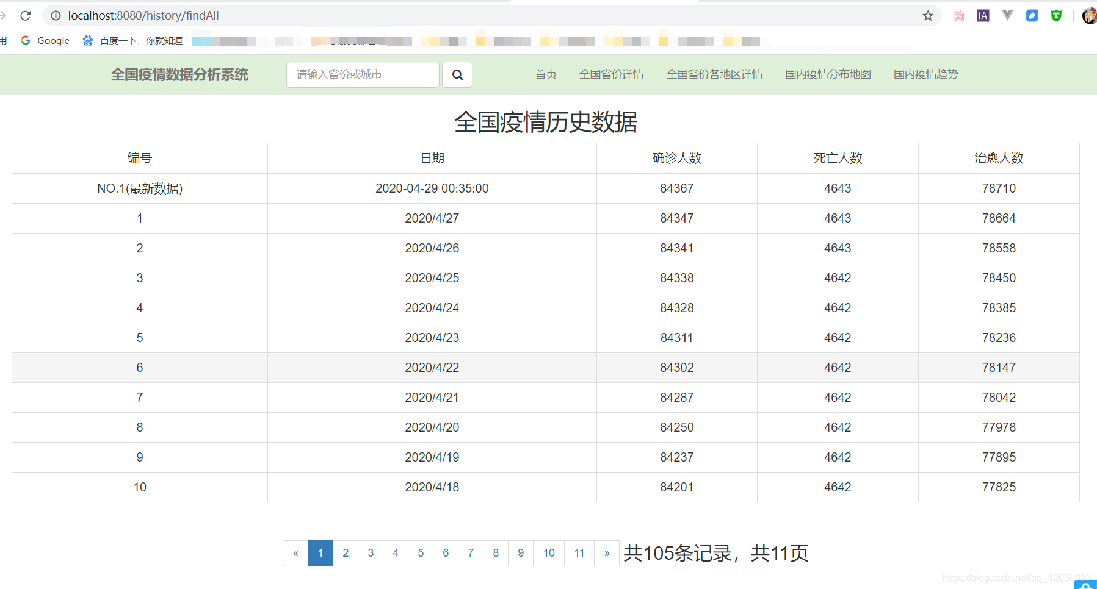Open the green shield extension icon
Screen dimensions: 1097x589
(1056, 16)
